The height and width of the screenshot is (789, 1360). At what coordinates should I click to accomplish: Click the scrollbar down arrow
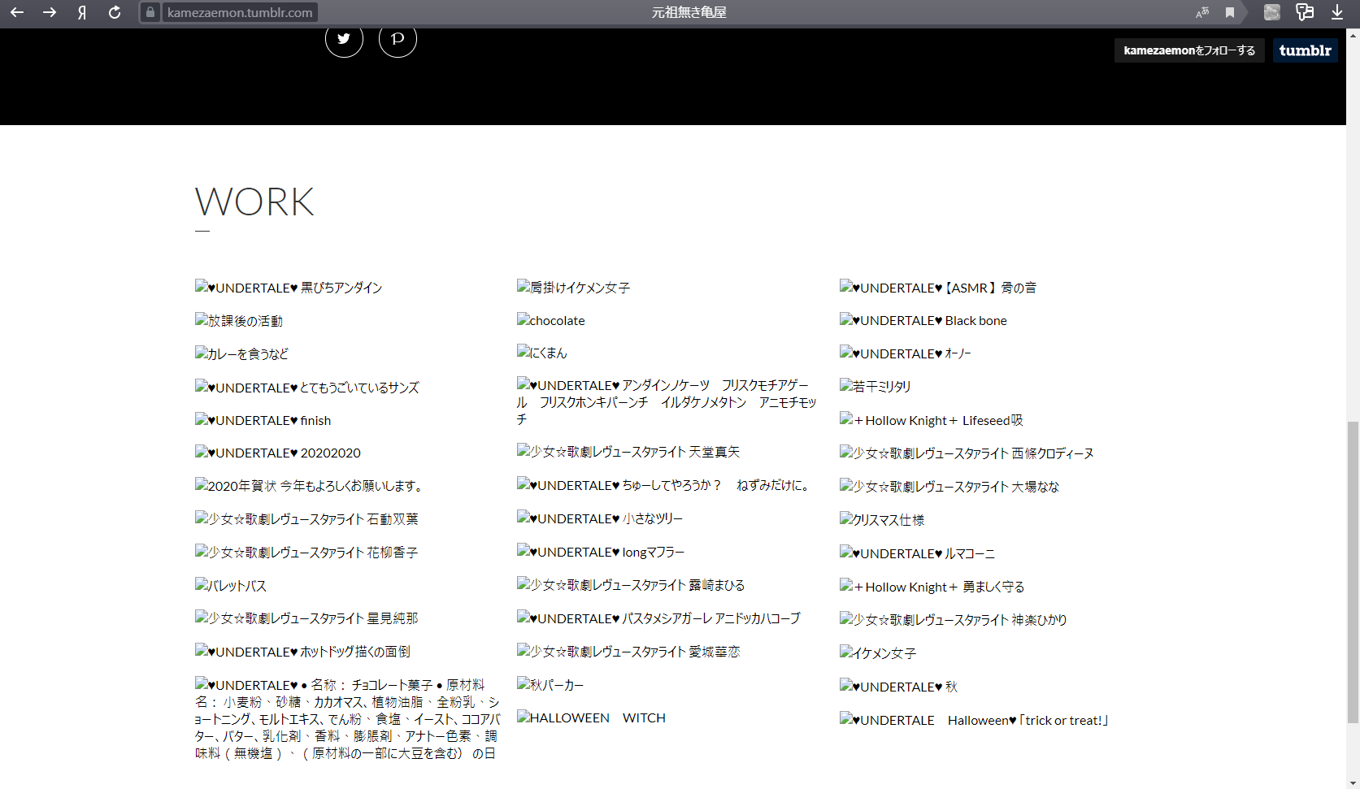click(x=1353, y=782)
